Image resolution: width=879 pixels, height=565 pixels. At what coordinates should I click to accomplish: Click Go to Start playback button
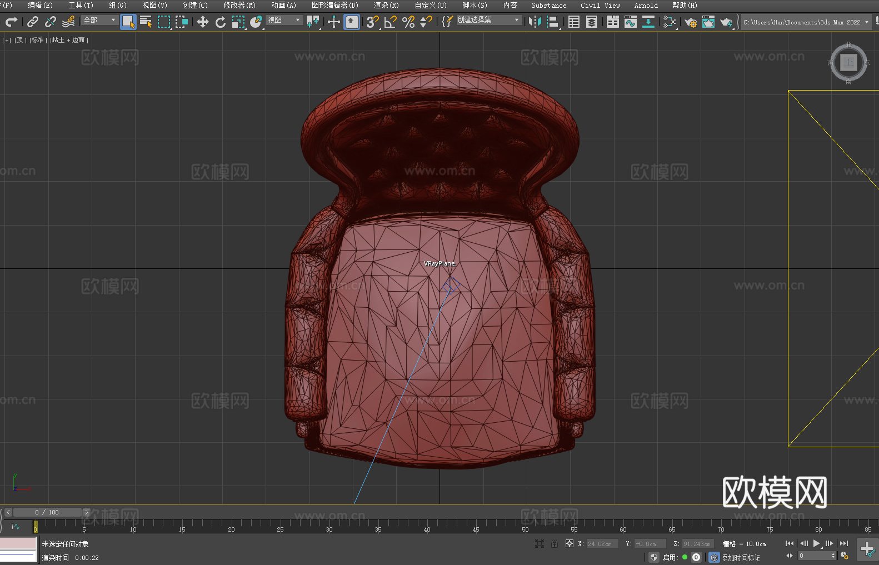[x=790, y=543]
